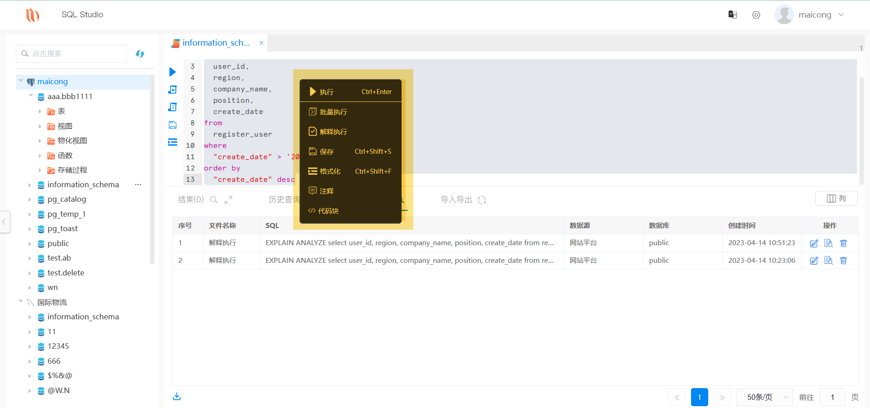Close the information_sch... editor tab
Screen dimensions: 870x408
tap(261, 43)
